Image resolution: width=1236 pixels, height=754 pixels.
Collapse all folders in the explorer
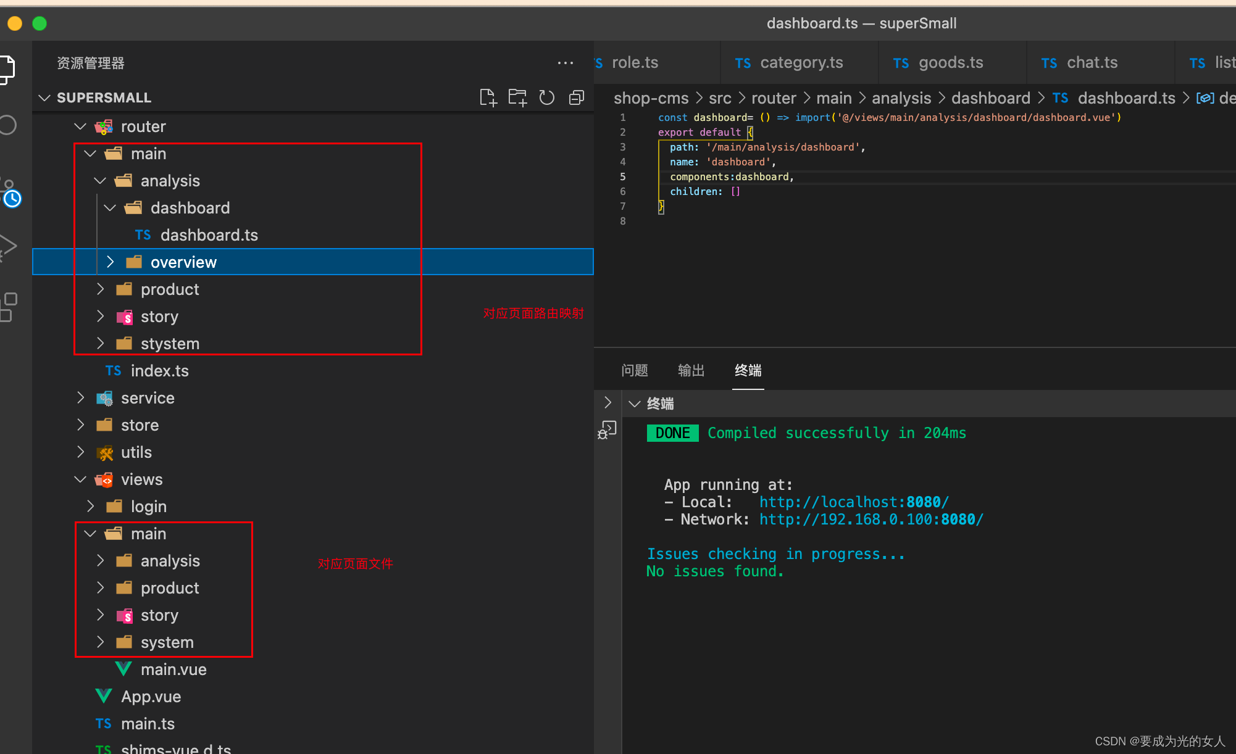(576, 97)
